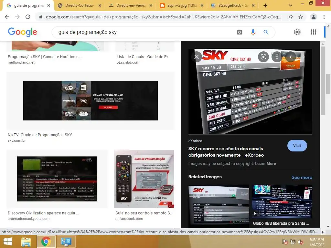Start voice search with the microphone
Viewport: 331px width, 248px height.
[253, 32]
